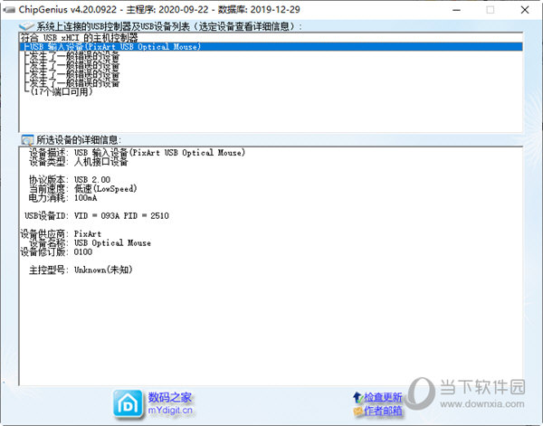The image size is (543, 426).
Task: Click the 设备名称 USB Optical Mouse line
Action: click(90, 243)
